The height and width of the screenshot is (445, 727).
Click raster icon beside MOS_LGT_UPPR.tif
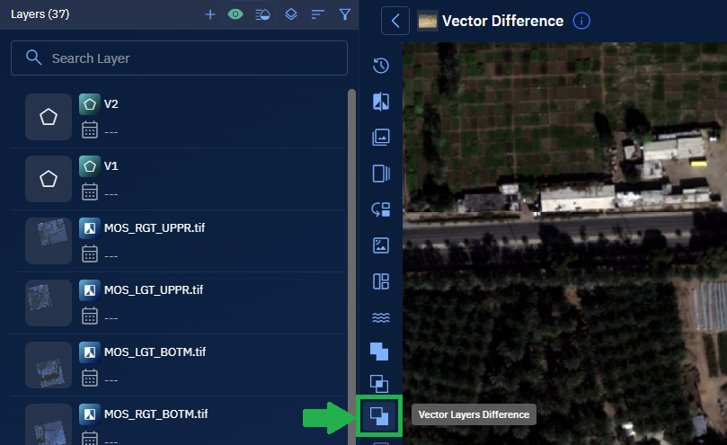tap(90, 290)
